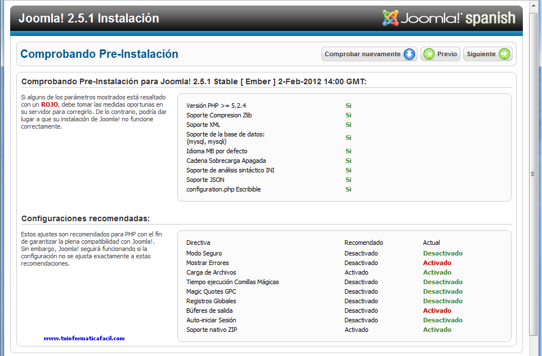This screenshot has width=542, height=356.
Task: Click the 'spanish' word in the header logo
Action: coord(490,19)
